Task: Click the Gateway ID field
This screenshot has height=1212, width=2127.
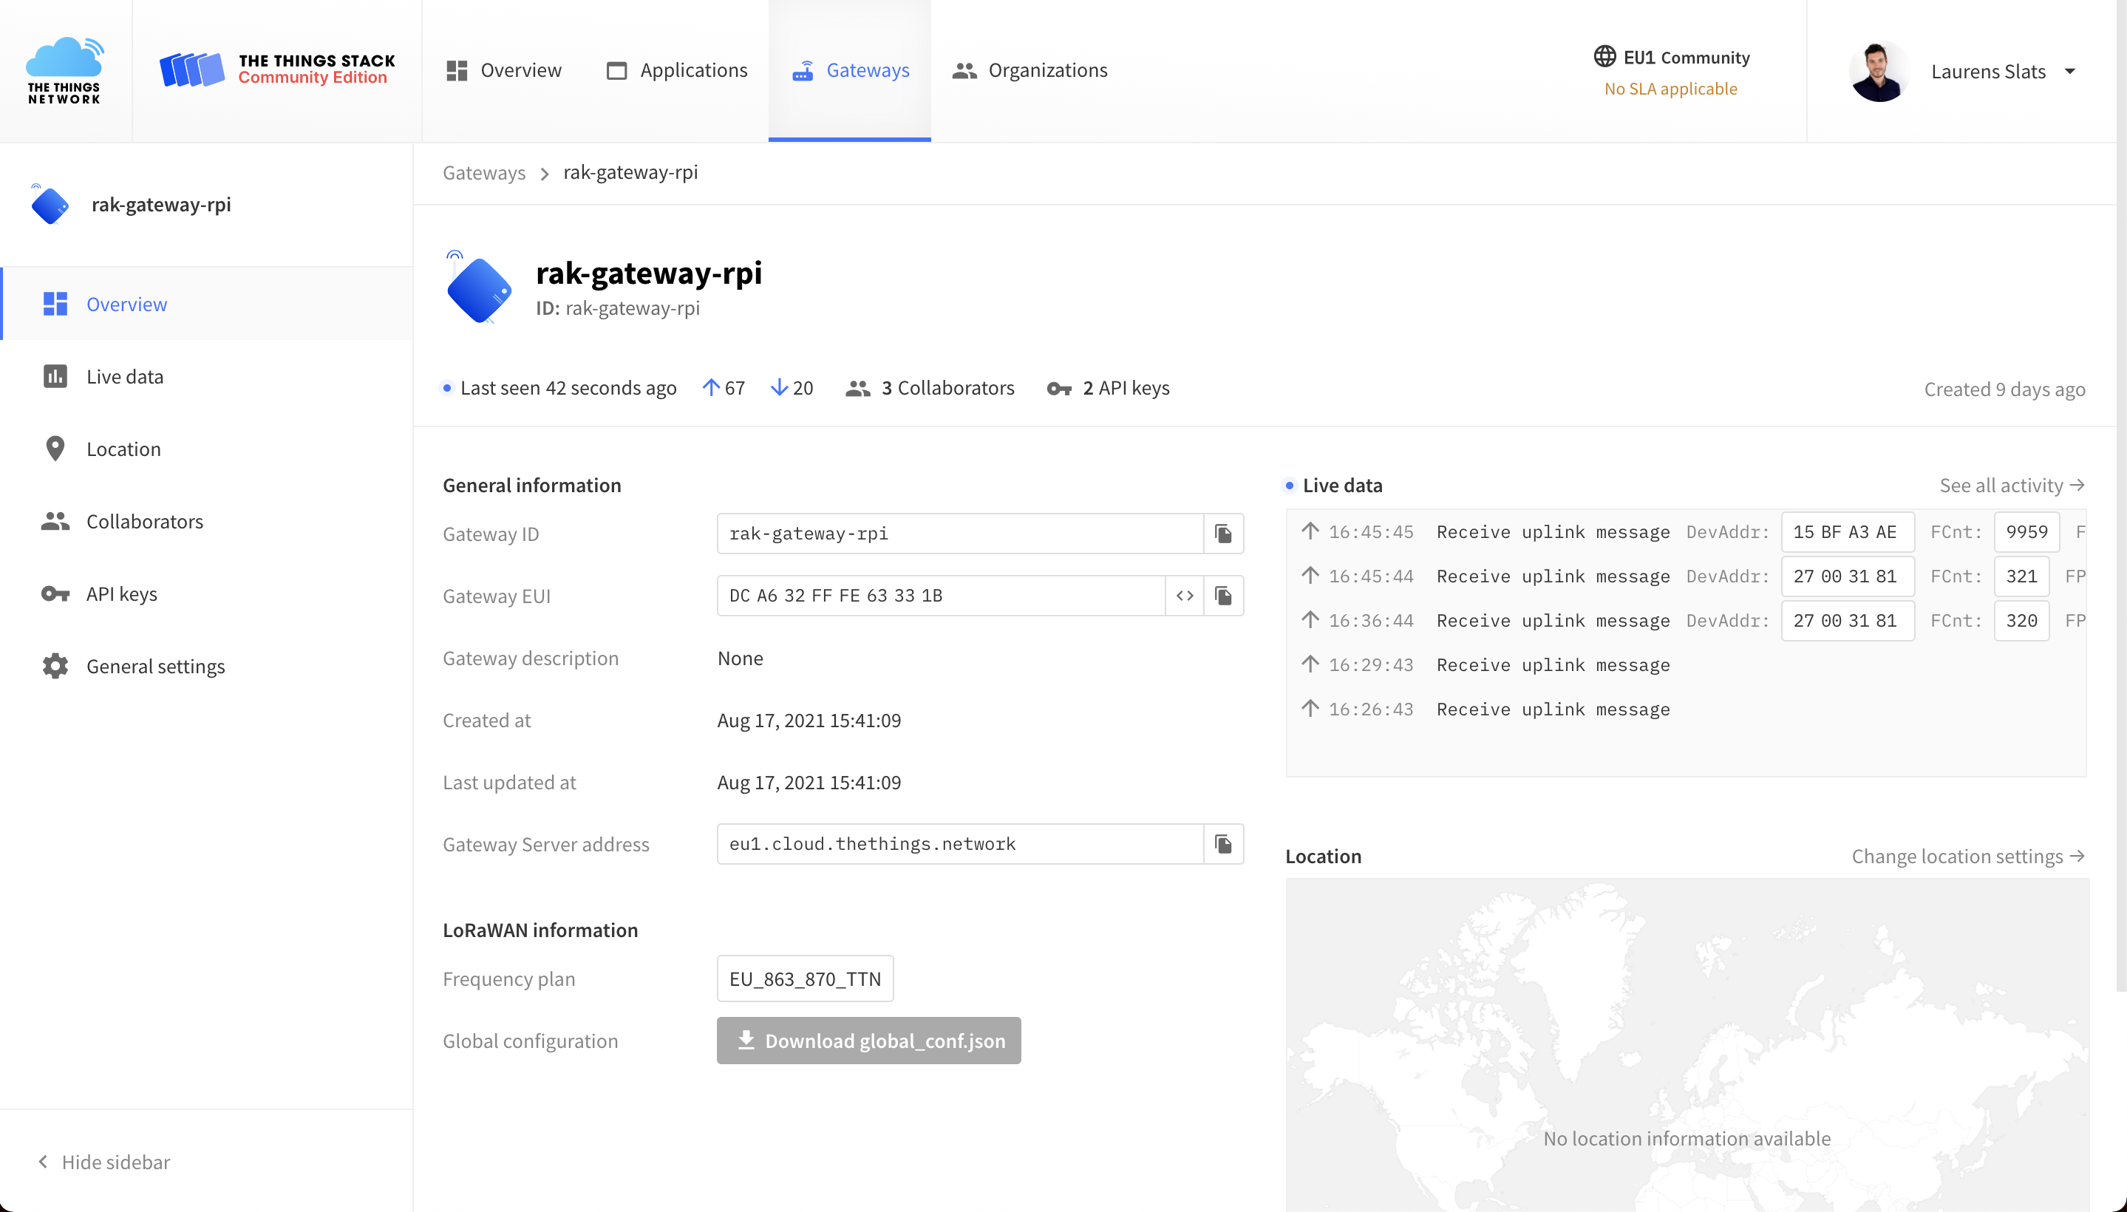Action: [960, 534]
